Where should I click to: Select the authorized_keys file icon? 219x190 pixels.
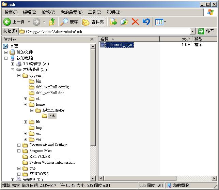[103, 45]
